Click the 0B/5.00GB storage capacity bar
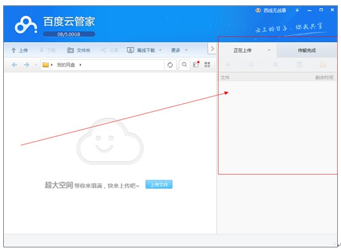 69,34
